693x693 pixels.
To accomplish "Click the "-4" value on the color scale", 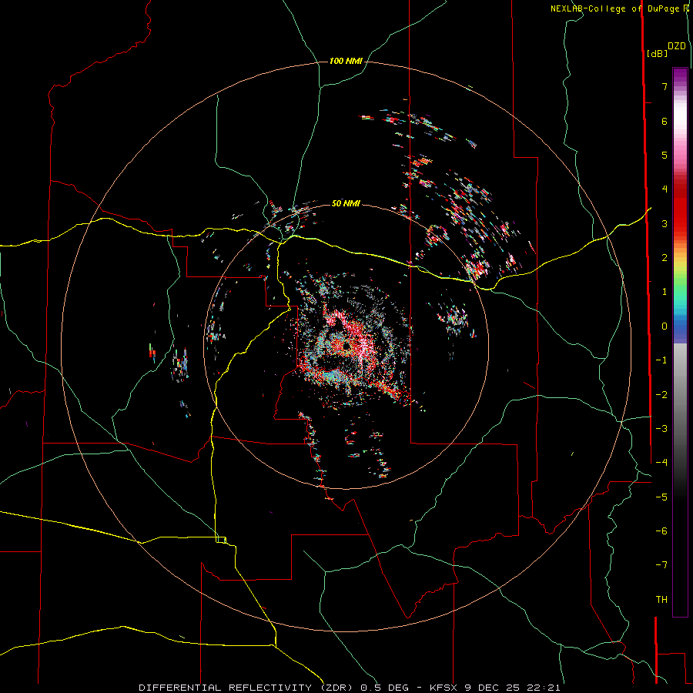I will [x=661, y=463].
